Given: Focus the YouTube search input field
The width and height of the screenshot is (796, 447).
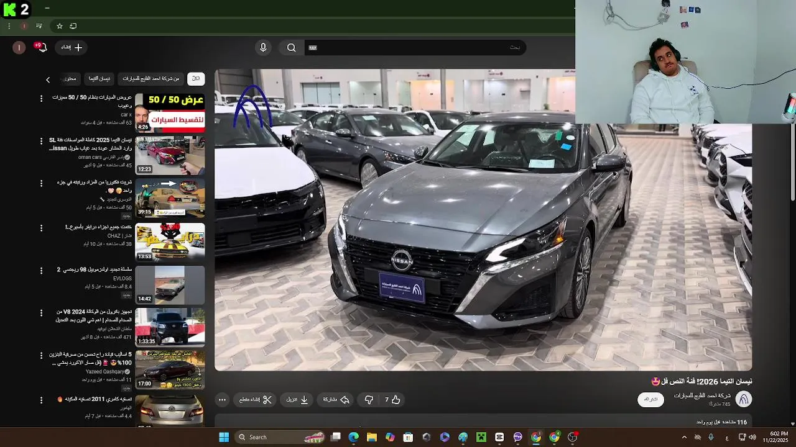Looking at the screenshot, I should (x=415, y=48).
